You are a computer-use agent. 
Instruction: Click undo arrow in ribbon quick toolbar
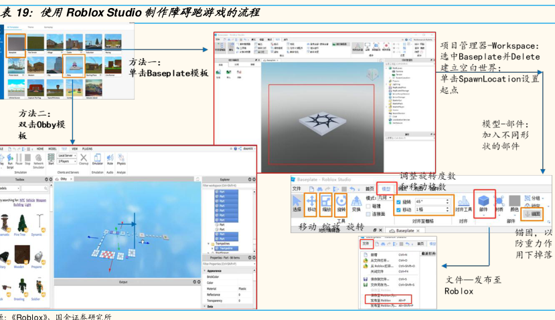click(x=352, y=189)
